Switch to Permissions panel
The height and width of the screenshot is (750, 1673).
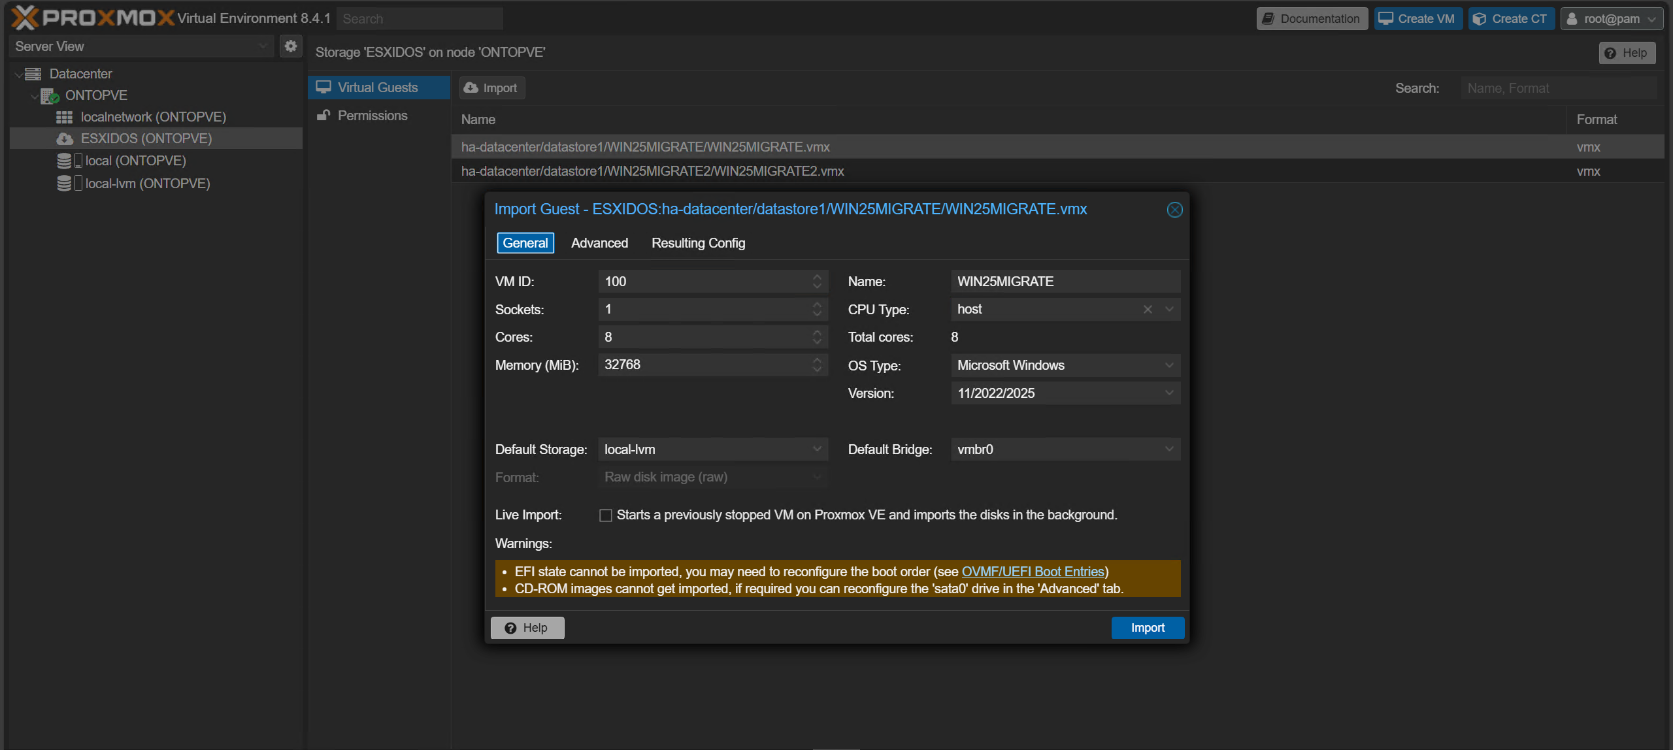pos(378,116)
